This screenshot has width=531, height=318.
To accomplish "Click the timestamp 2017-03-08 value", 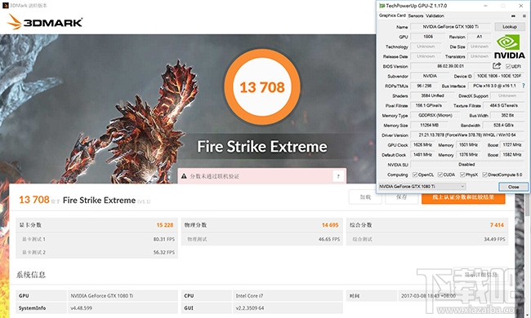I will (428, 296).
